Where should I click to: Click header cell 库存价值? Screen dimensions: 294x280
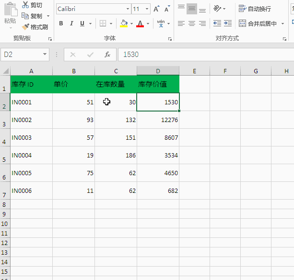158,84
